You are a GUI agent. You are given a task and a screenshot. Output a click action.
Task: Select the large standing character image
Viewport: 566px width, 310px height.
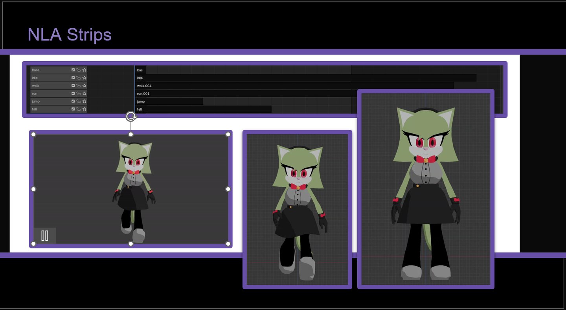426,189
